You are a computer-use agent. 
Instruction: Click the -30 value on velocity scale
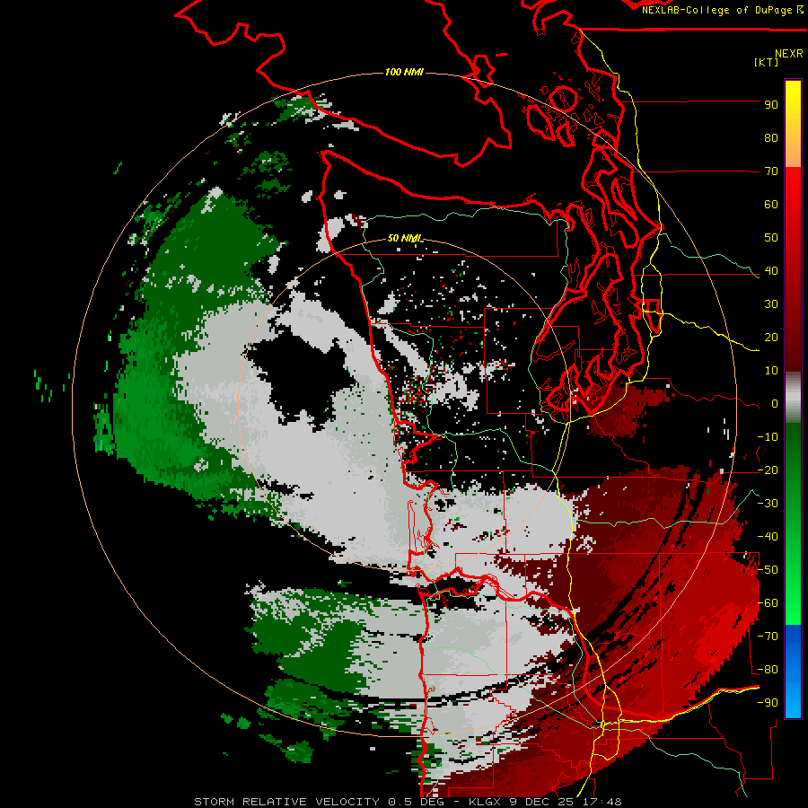tap(768, 504)
